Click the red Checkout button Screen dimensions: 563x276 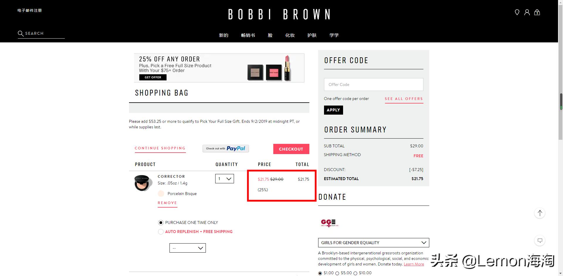pyautogui.click(x=291, y=149)
